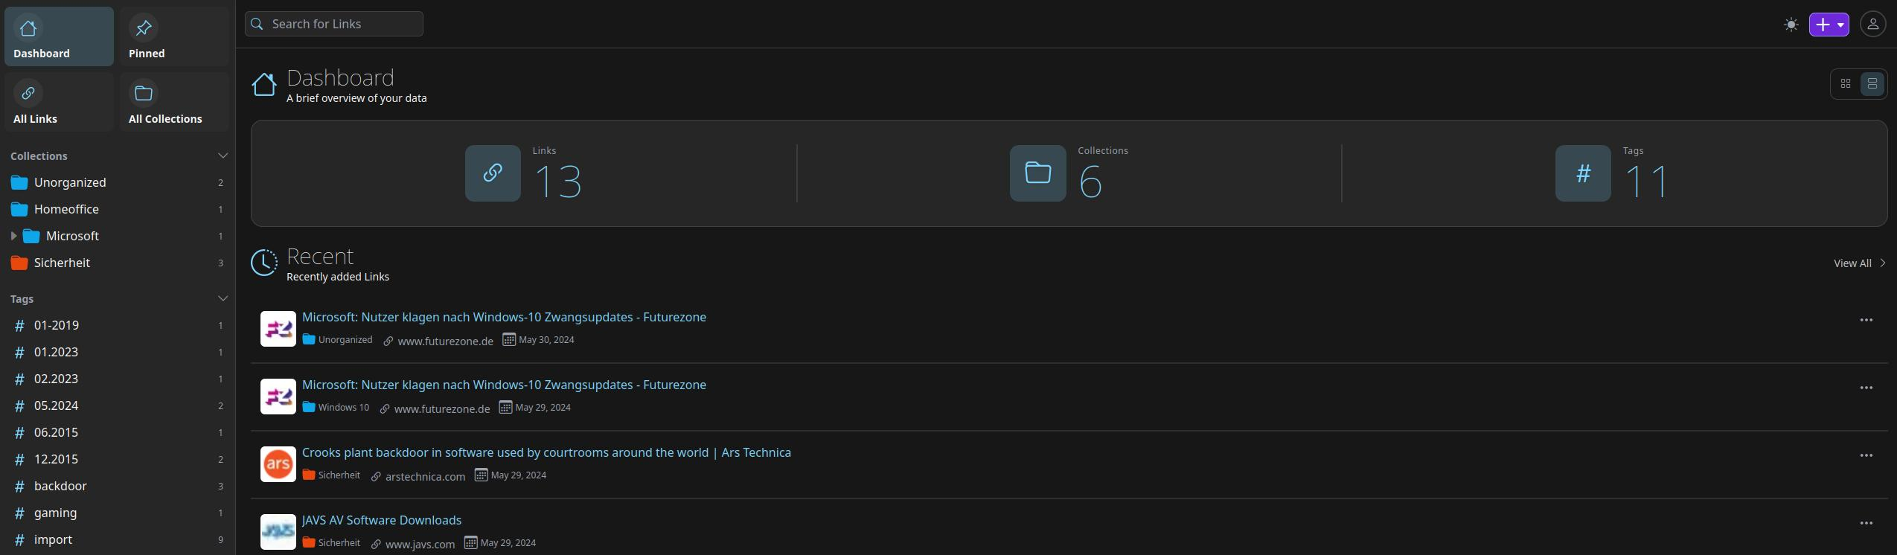Click the Tags hash stat icon
Screen dimensions: 1897x555
(1583, 173)
